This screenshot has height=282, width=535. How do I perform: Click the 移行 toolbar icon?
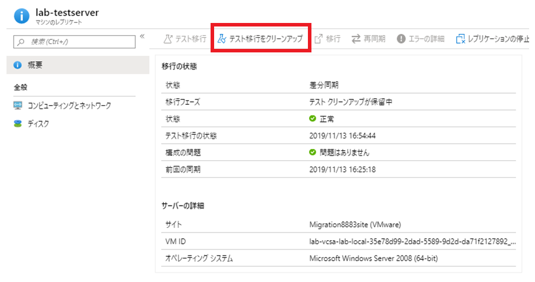pos(319,39)
